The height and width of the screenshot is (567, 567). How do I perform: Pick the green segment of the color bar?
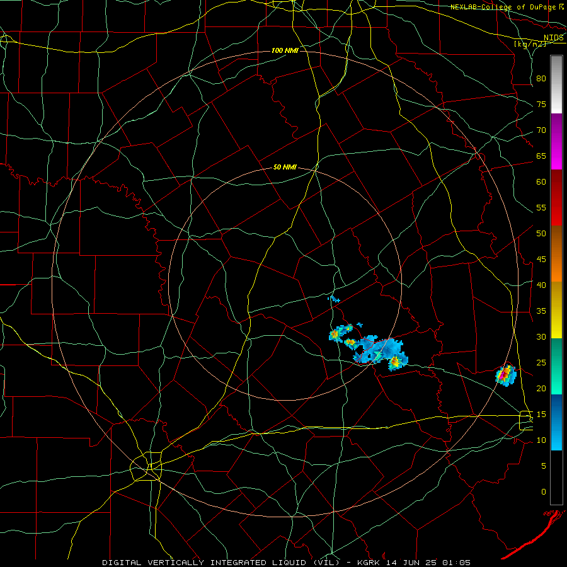point(556,366)
